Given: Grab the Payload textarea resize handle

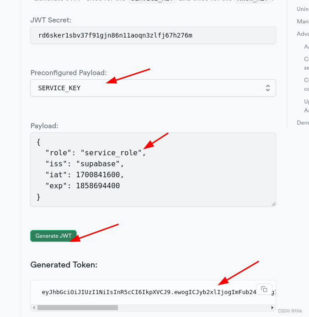Looking at the screenshot, I should tap(273, 204).
